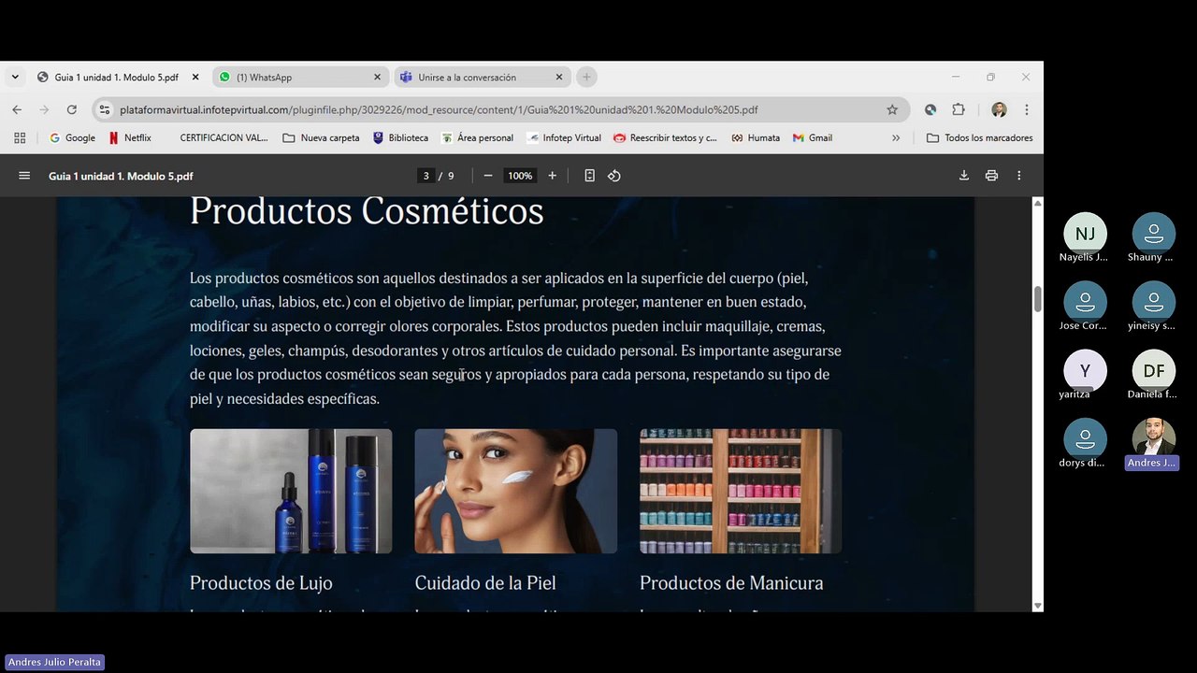Fit PDF to page

(589, 176)
